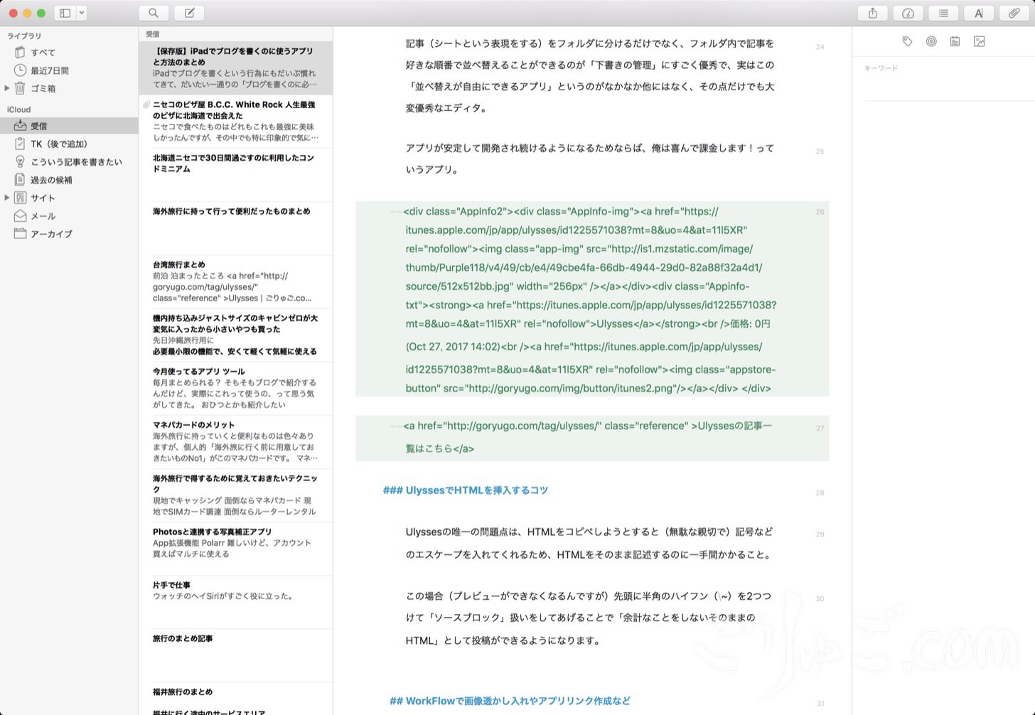Viewport: 1035px width, 715px height.
Task: Show the navigation list icon
Action: pos(943,13)
